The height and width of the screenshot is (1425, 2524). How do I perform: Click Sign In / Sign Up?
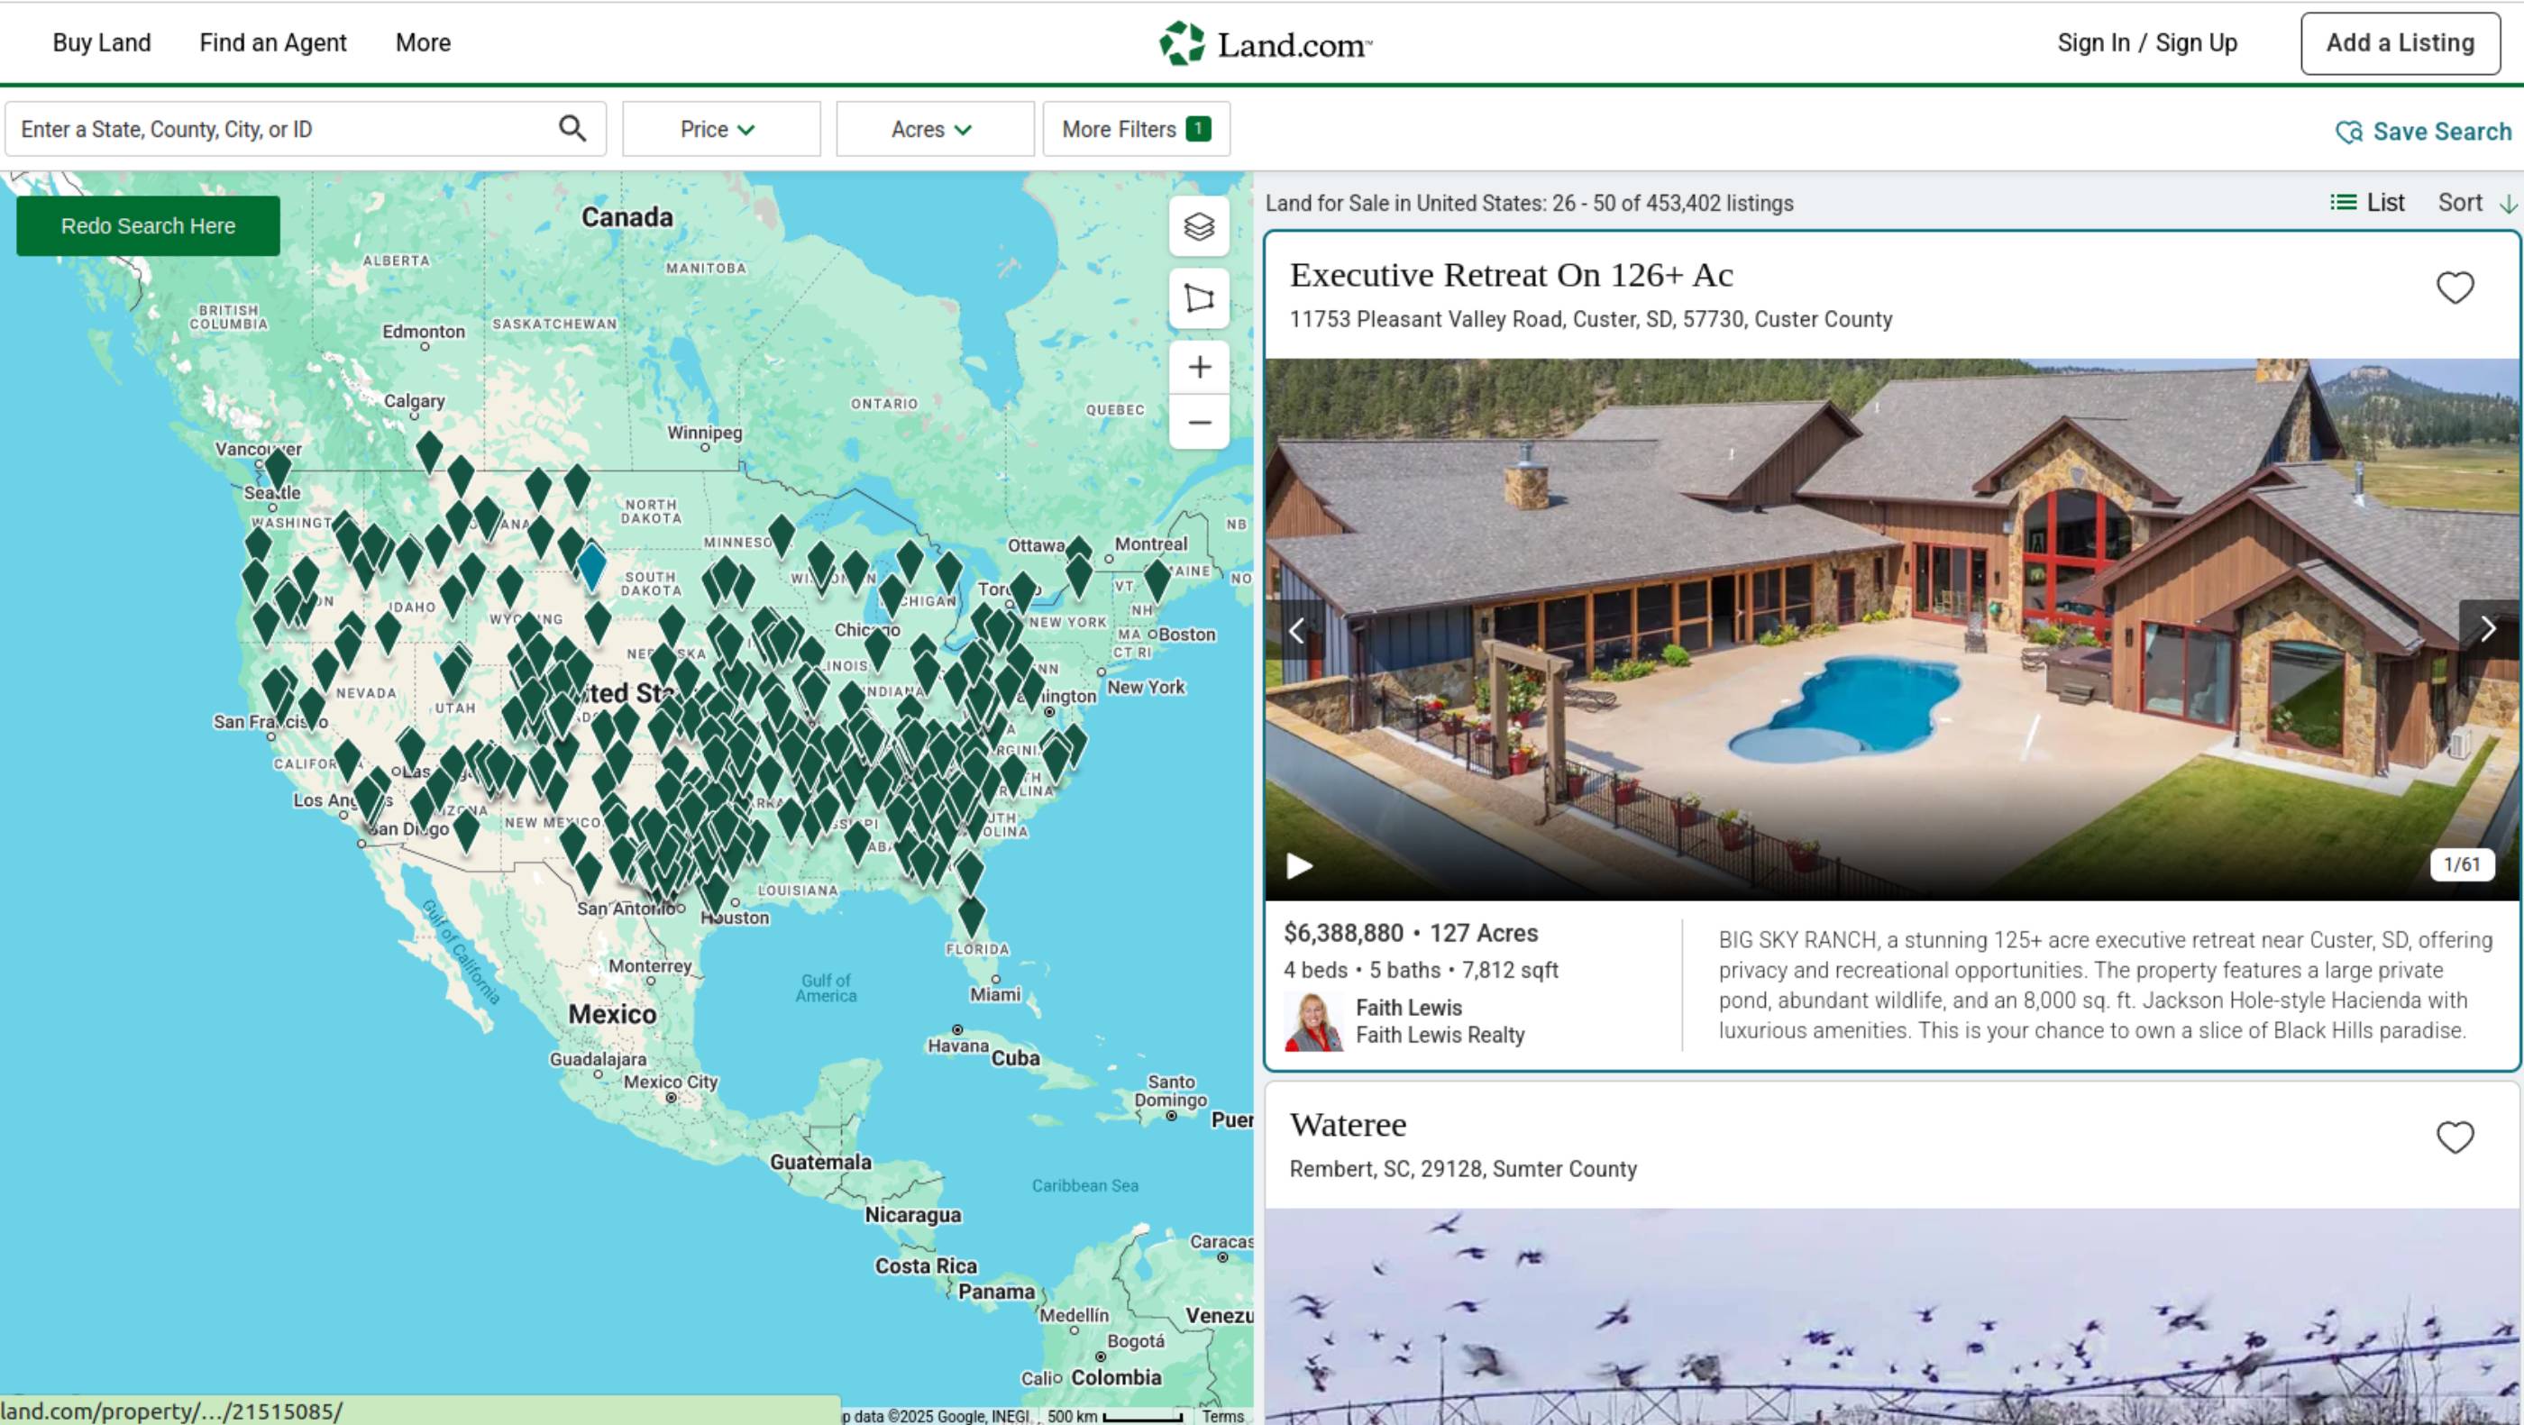2147,42
